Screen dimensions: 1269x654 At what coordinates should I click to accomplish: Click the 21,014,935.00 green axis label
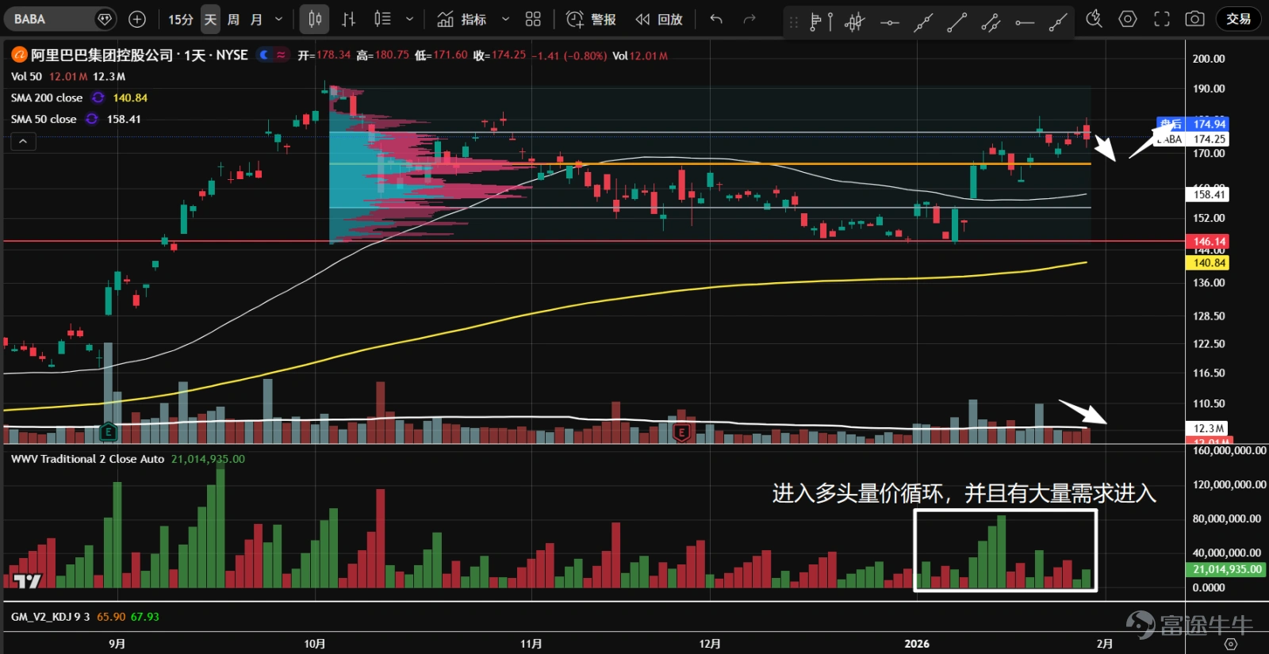tap(1227, 569)
